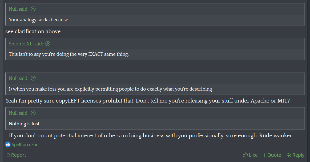
Task: Open the source post arrow above the foss quote
Action: (x=33, y=78)
